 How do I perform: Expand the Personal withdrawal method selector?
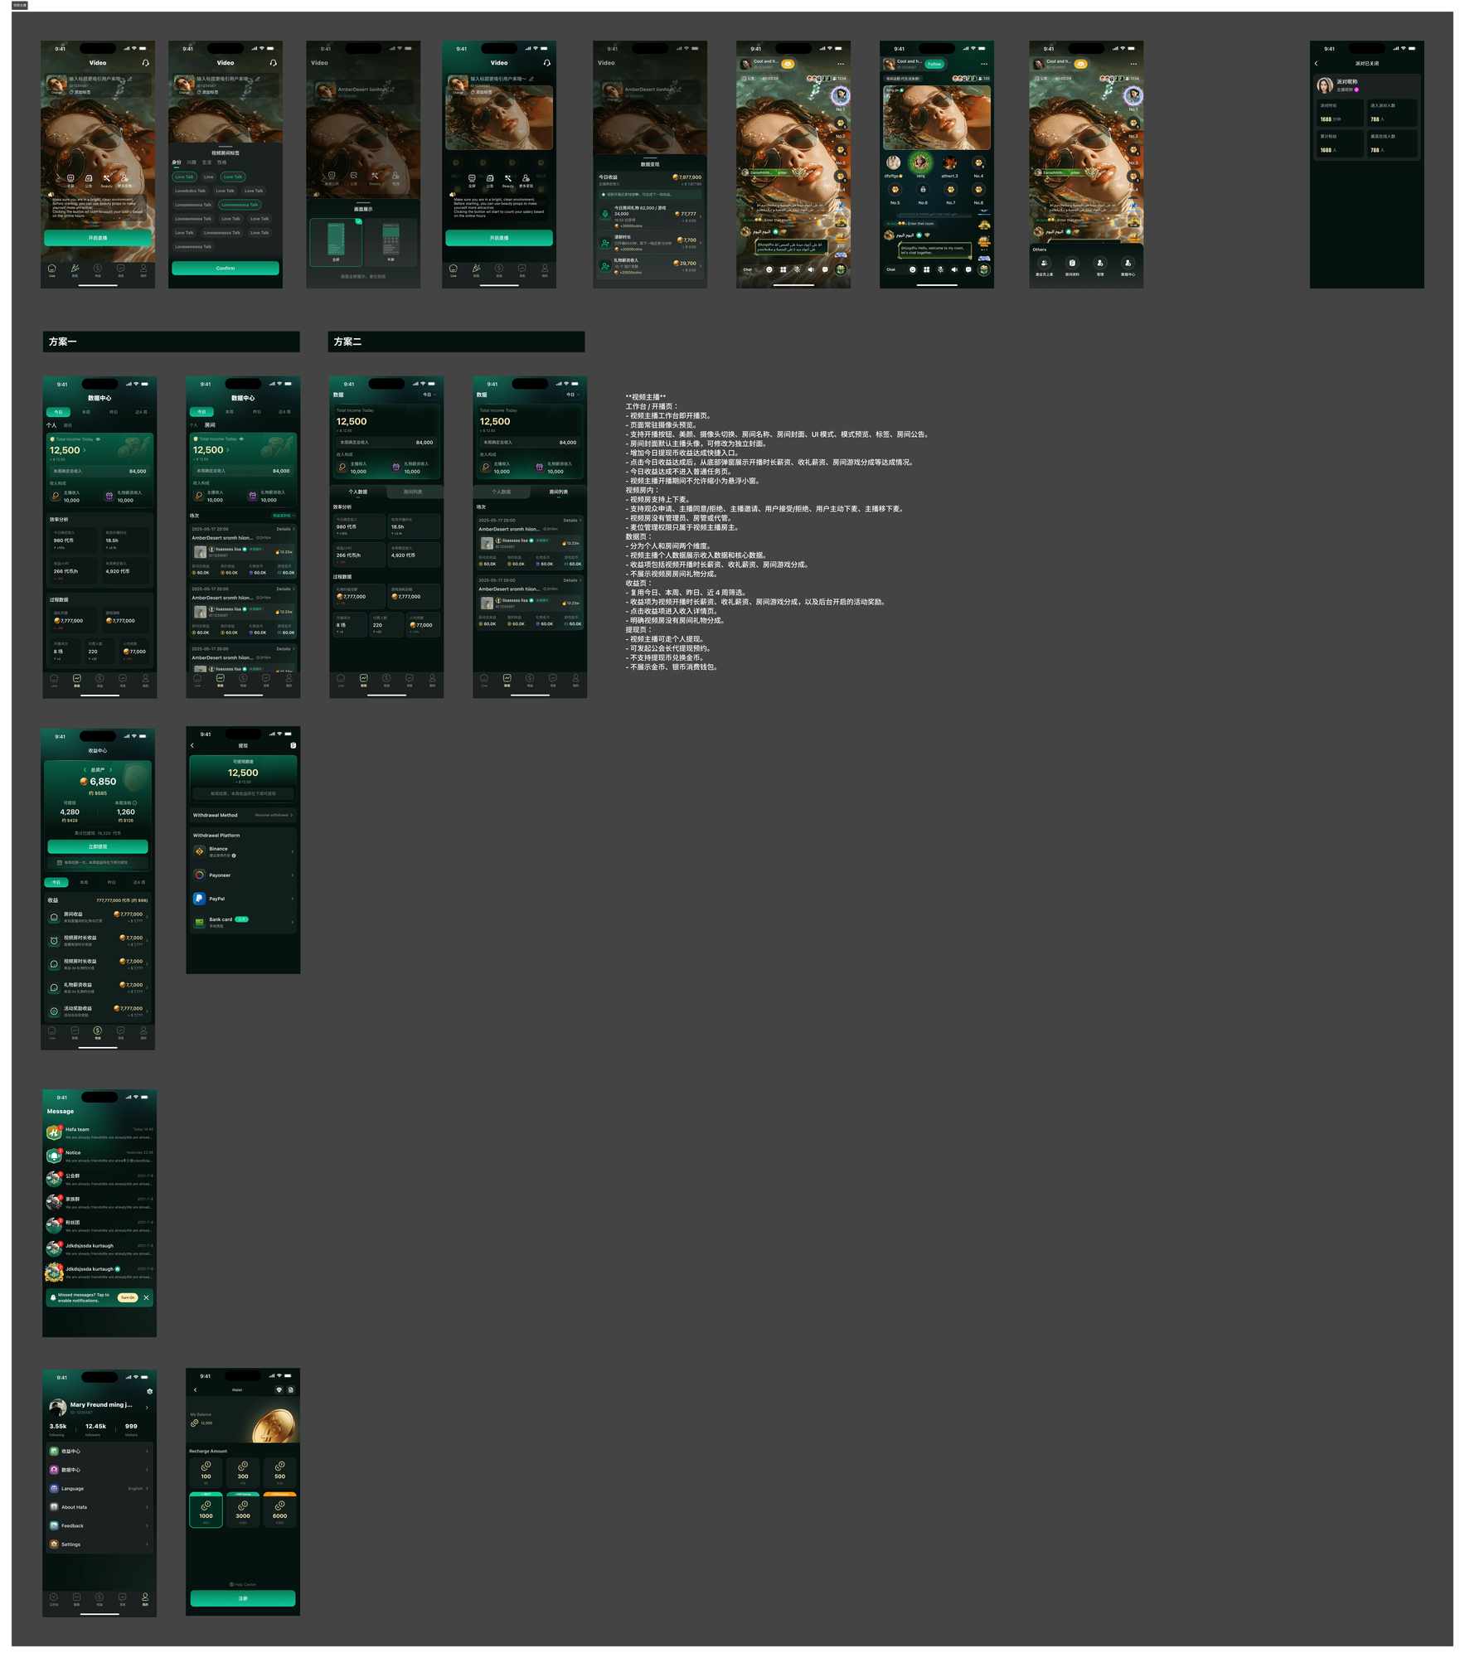tap(274, 815)
